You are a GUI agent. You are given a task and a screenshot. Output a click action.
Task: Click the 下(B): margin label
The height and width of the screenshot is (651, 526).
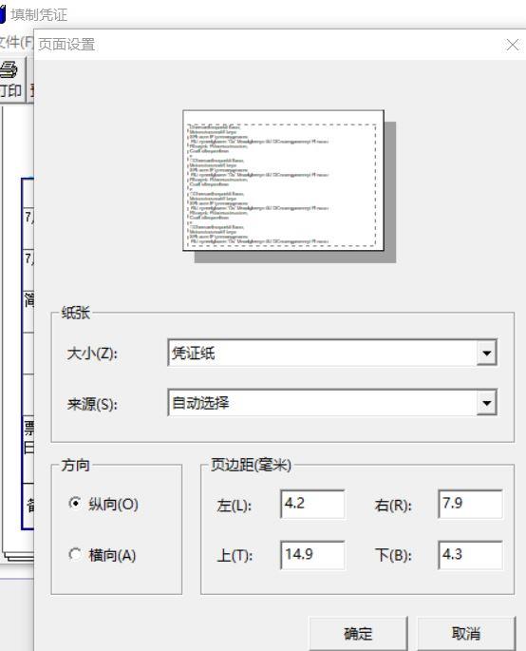pos(393,556)
